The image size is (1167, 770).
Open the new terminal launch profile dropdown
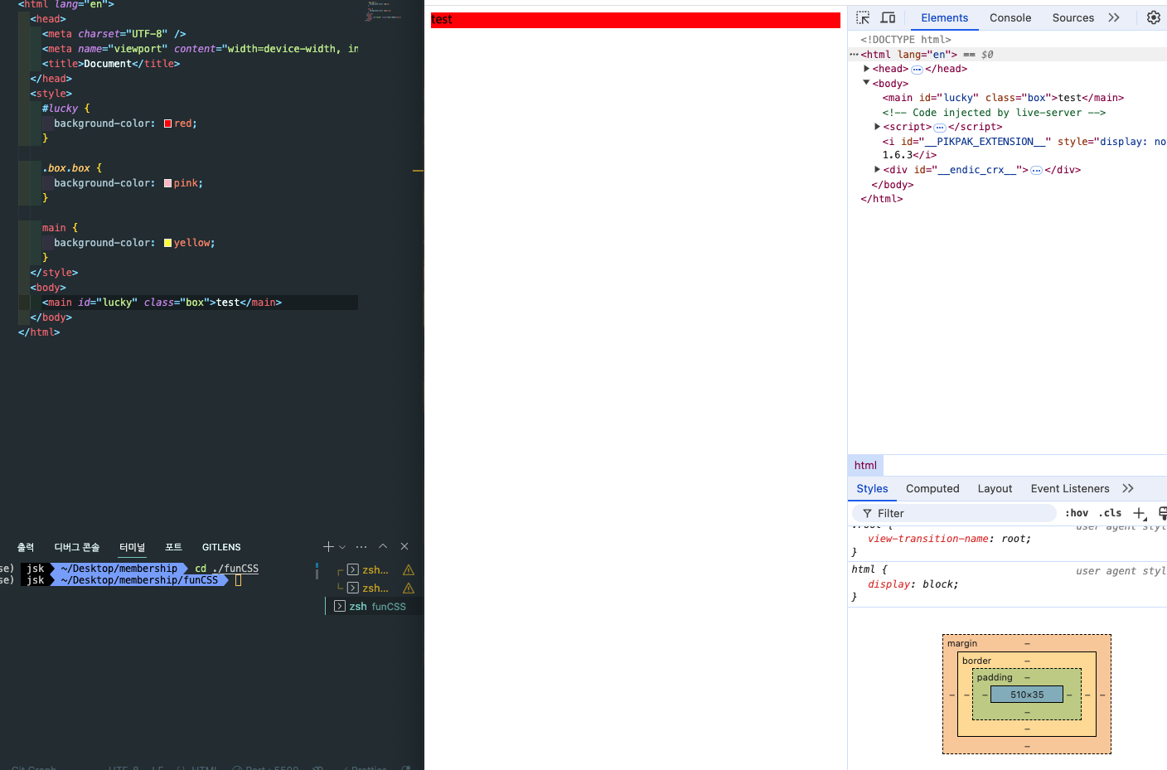click(x=342, y=547)
